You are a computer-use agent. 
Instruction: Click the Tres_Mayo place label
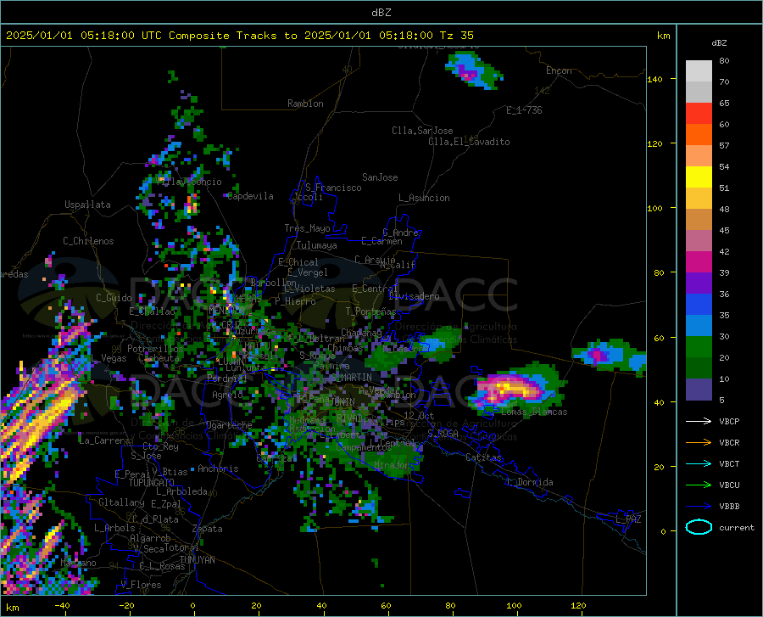[307, 228]
